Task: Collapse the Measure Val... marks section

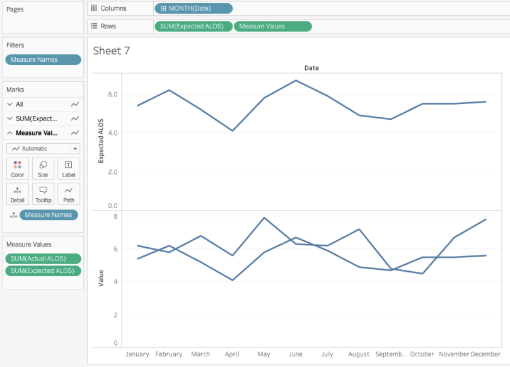Action: (x=9, y=133)
